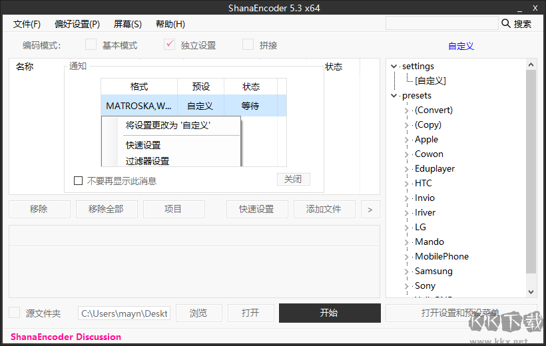The height and width of the screenshot is (346, 546).
Task: Click preset tree scrollbar down arrow
Action: 531,292
